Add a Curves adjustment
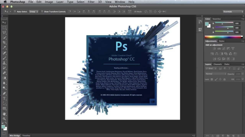The height and width of the screenshot is (137, 245). [x=224, y=48]
